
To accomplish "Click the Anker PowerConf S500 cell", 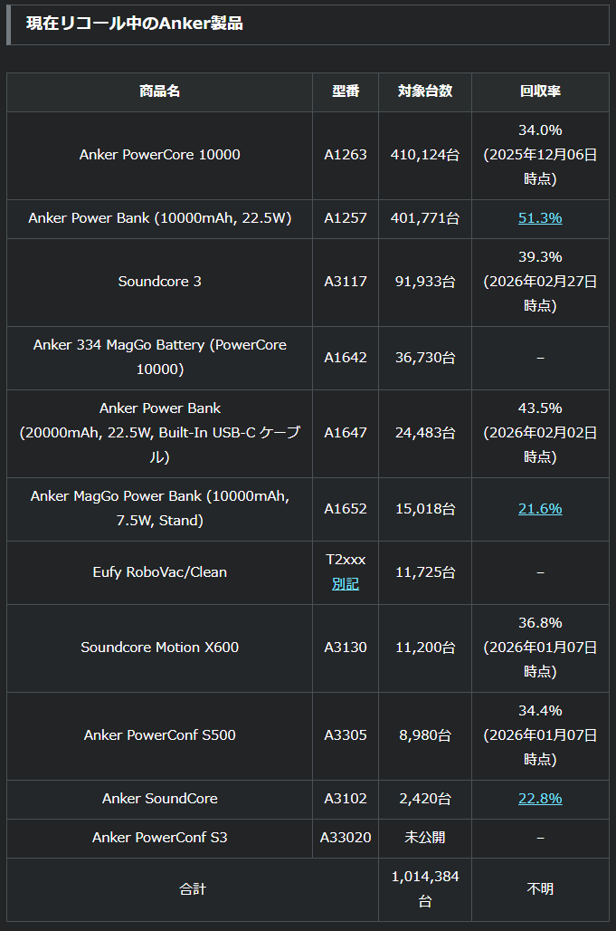I will pos(160,735).
